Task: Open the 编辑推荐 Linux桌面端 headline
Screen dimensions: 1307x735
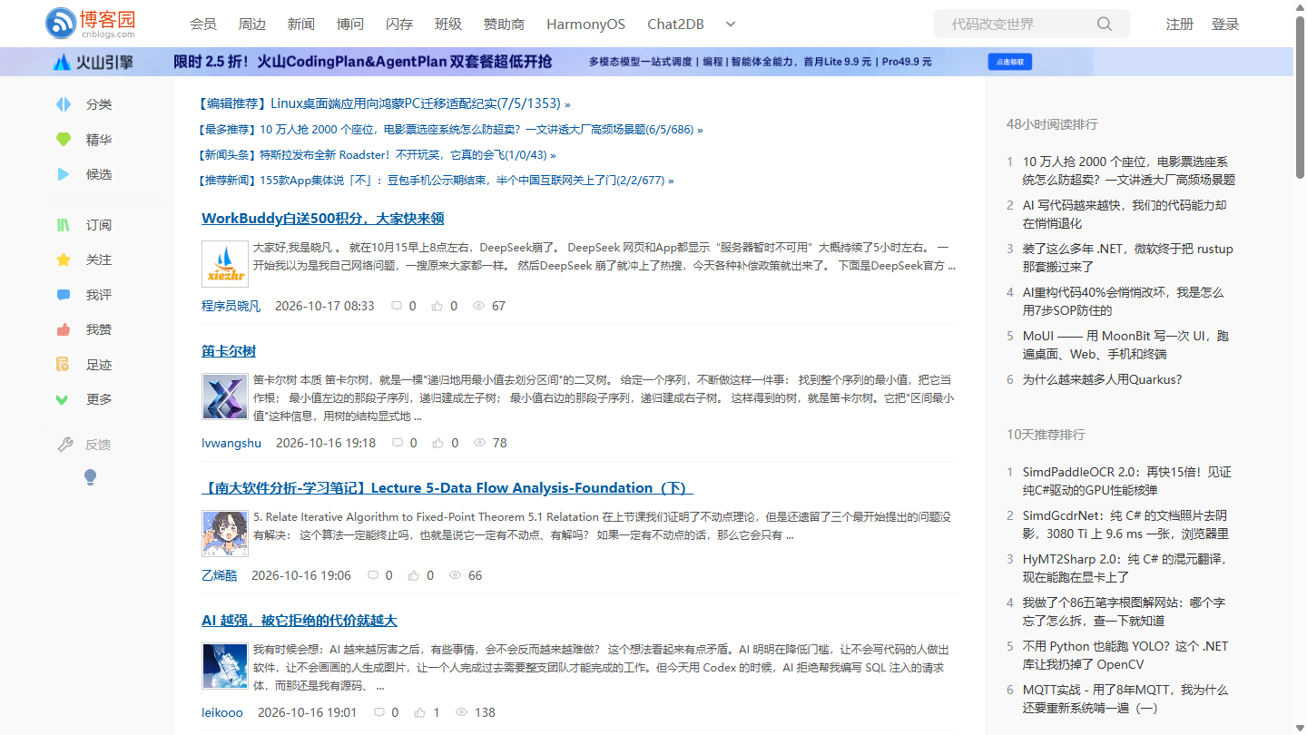Action: click(x=384, y=103)
